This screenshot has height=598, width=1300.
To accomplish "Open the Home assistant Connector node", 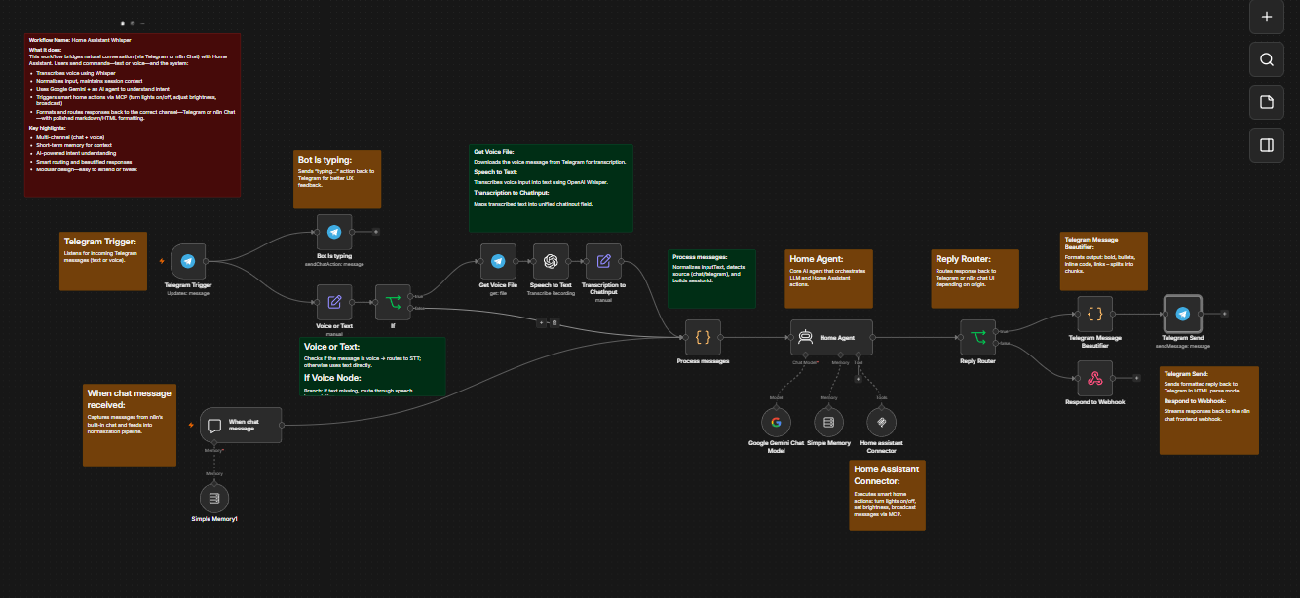I will pyautogui.click(x=881, y=422).
